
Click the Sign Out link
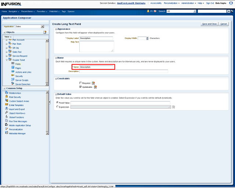tap(210, 3)
